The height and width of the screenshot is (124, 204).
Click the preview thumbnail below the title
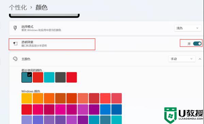pyautogui.click(x=44, y=16)
